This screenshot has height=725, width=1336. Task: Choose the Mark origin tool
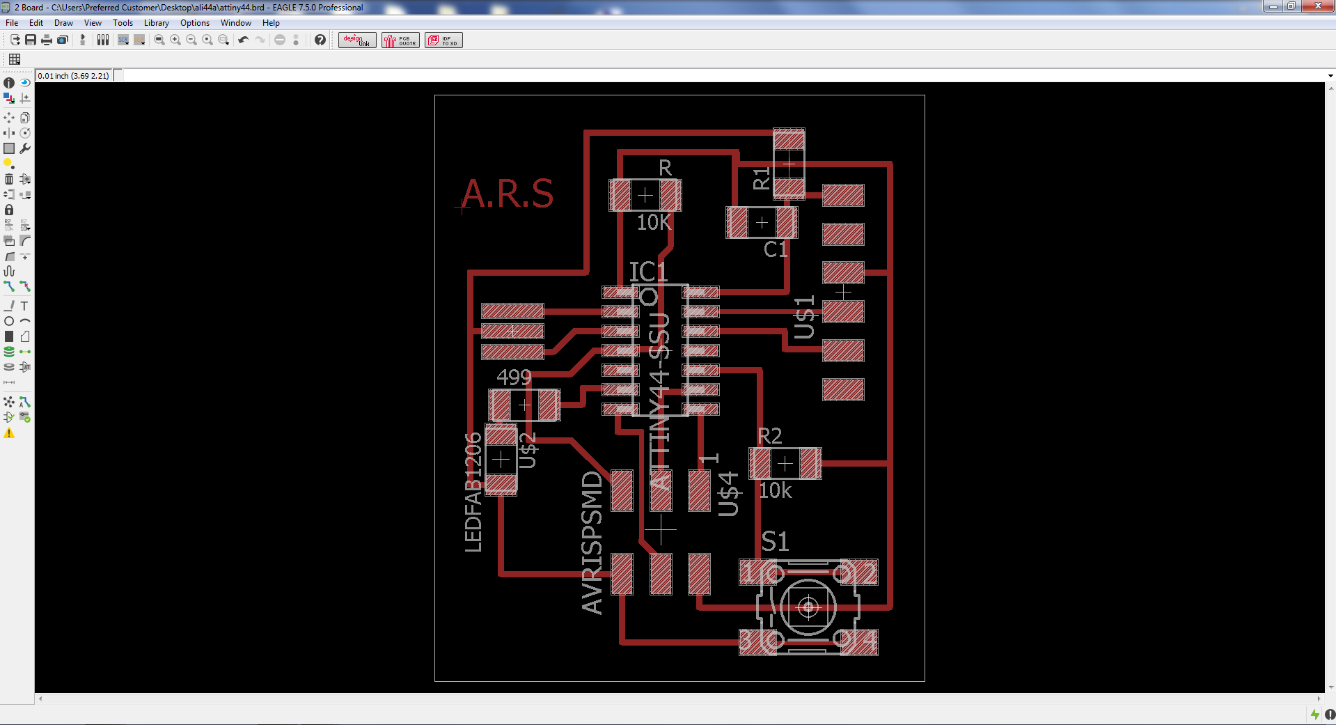pos(25,98)
